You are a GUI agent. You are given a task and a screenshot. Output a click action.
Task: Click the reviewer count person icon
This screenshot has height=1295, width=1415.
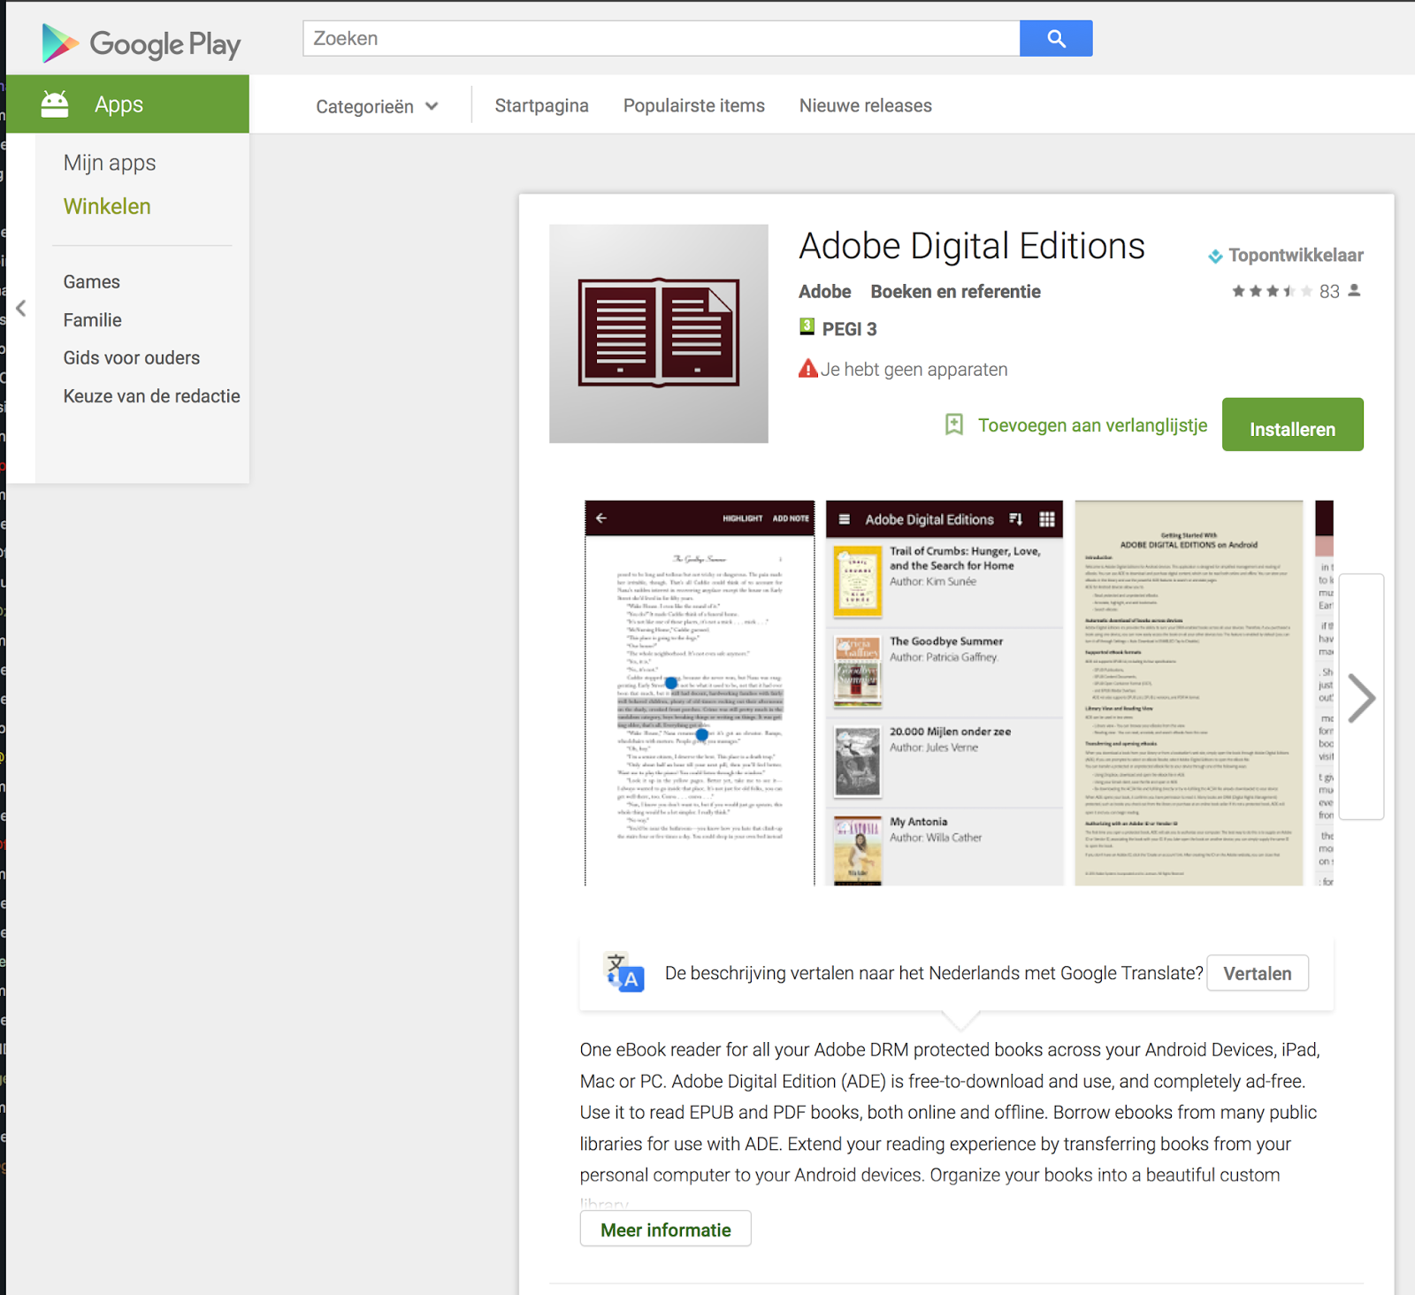click(x=1354, y=290)
